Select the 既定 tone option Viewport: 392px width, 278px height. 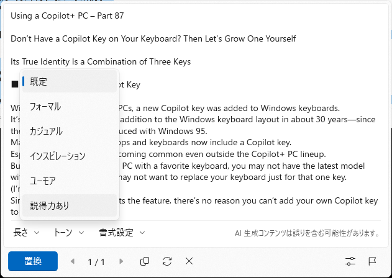click(70, 81)
